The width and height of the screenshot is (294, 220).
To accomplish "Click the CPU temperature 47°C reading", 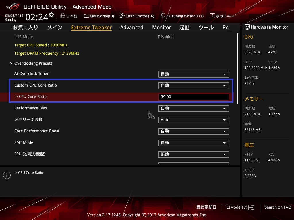I will [272, 52].
